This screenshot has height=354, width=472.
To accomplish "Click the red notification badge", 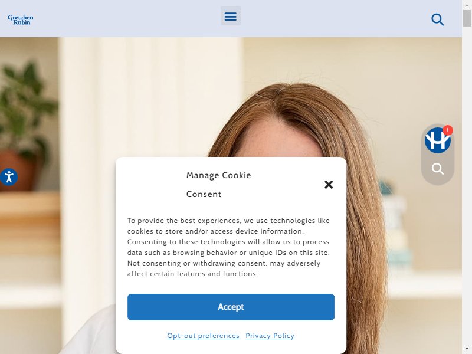I will (448, 130).
